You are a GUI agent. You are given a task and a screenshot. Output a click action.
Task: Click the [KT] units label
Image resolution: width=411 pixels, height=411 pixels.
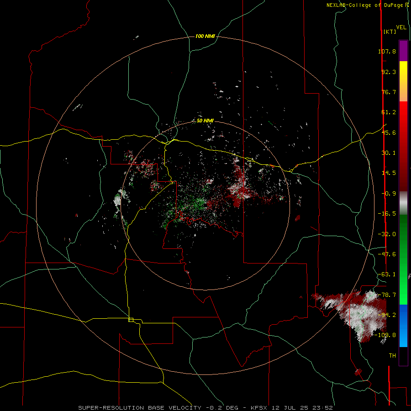coord(390,32)
